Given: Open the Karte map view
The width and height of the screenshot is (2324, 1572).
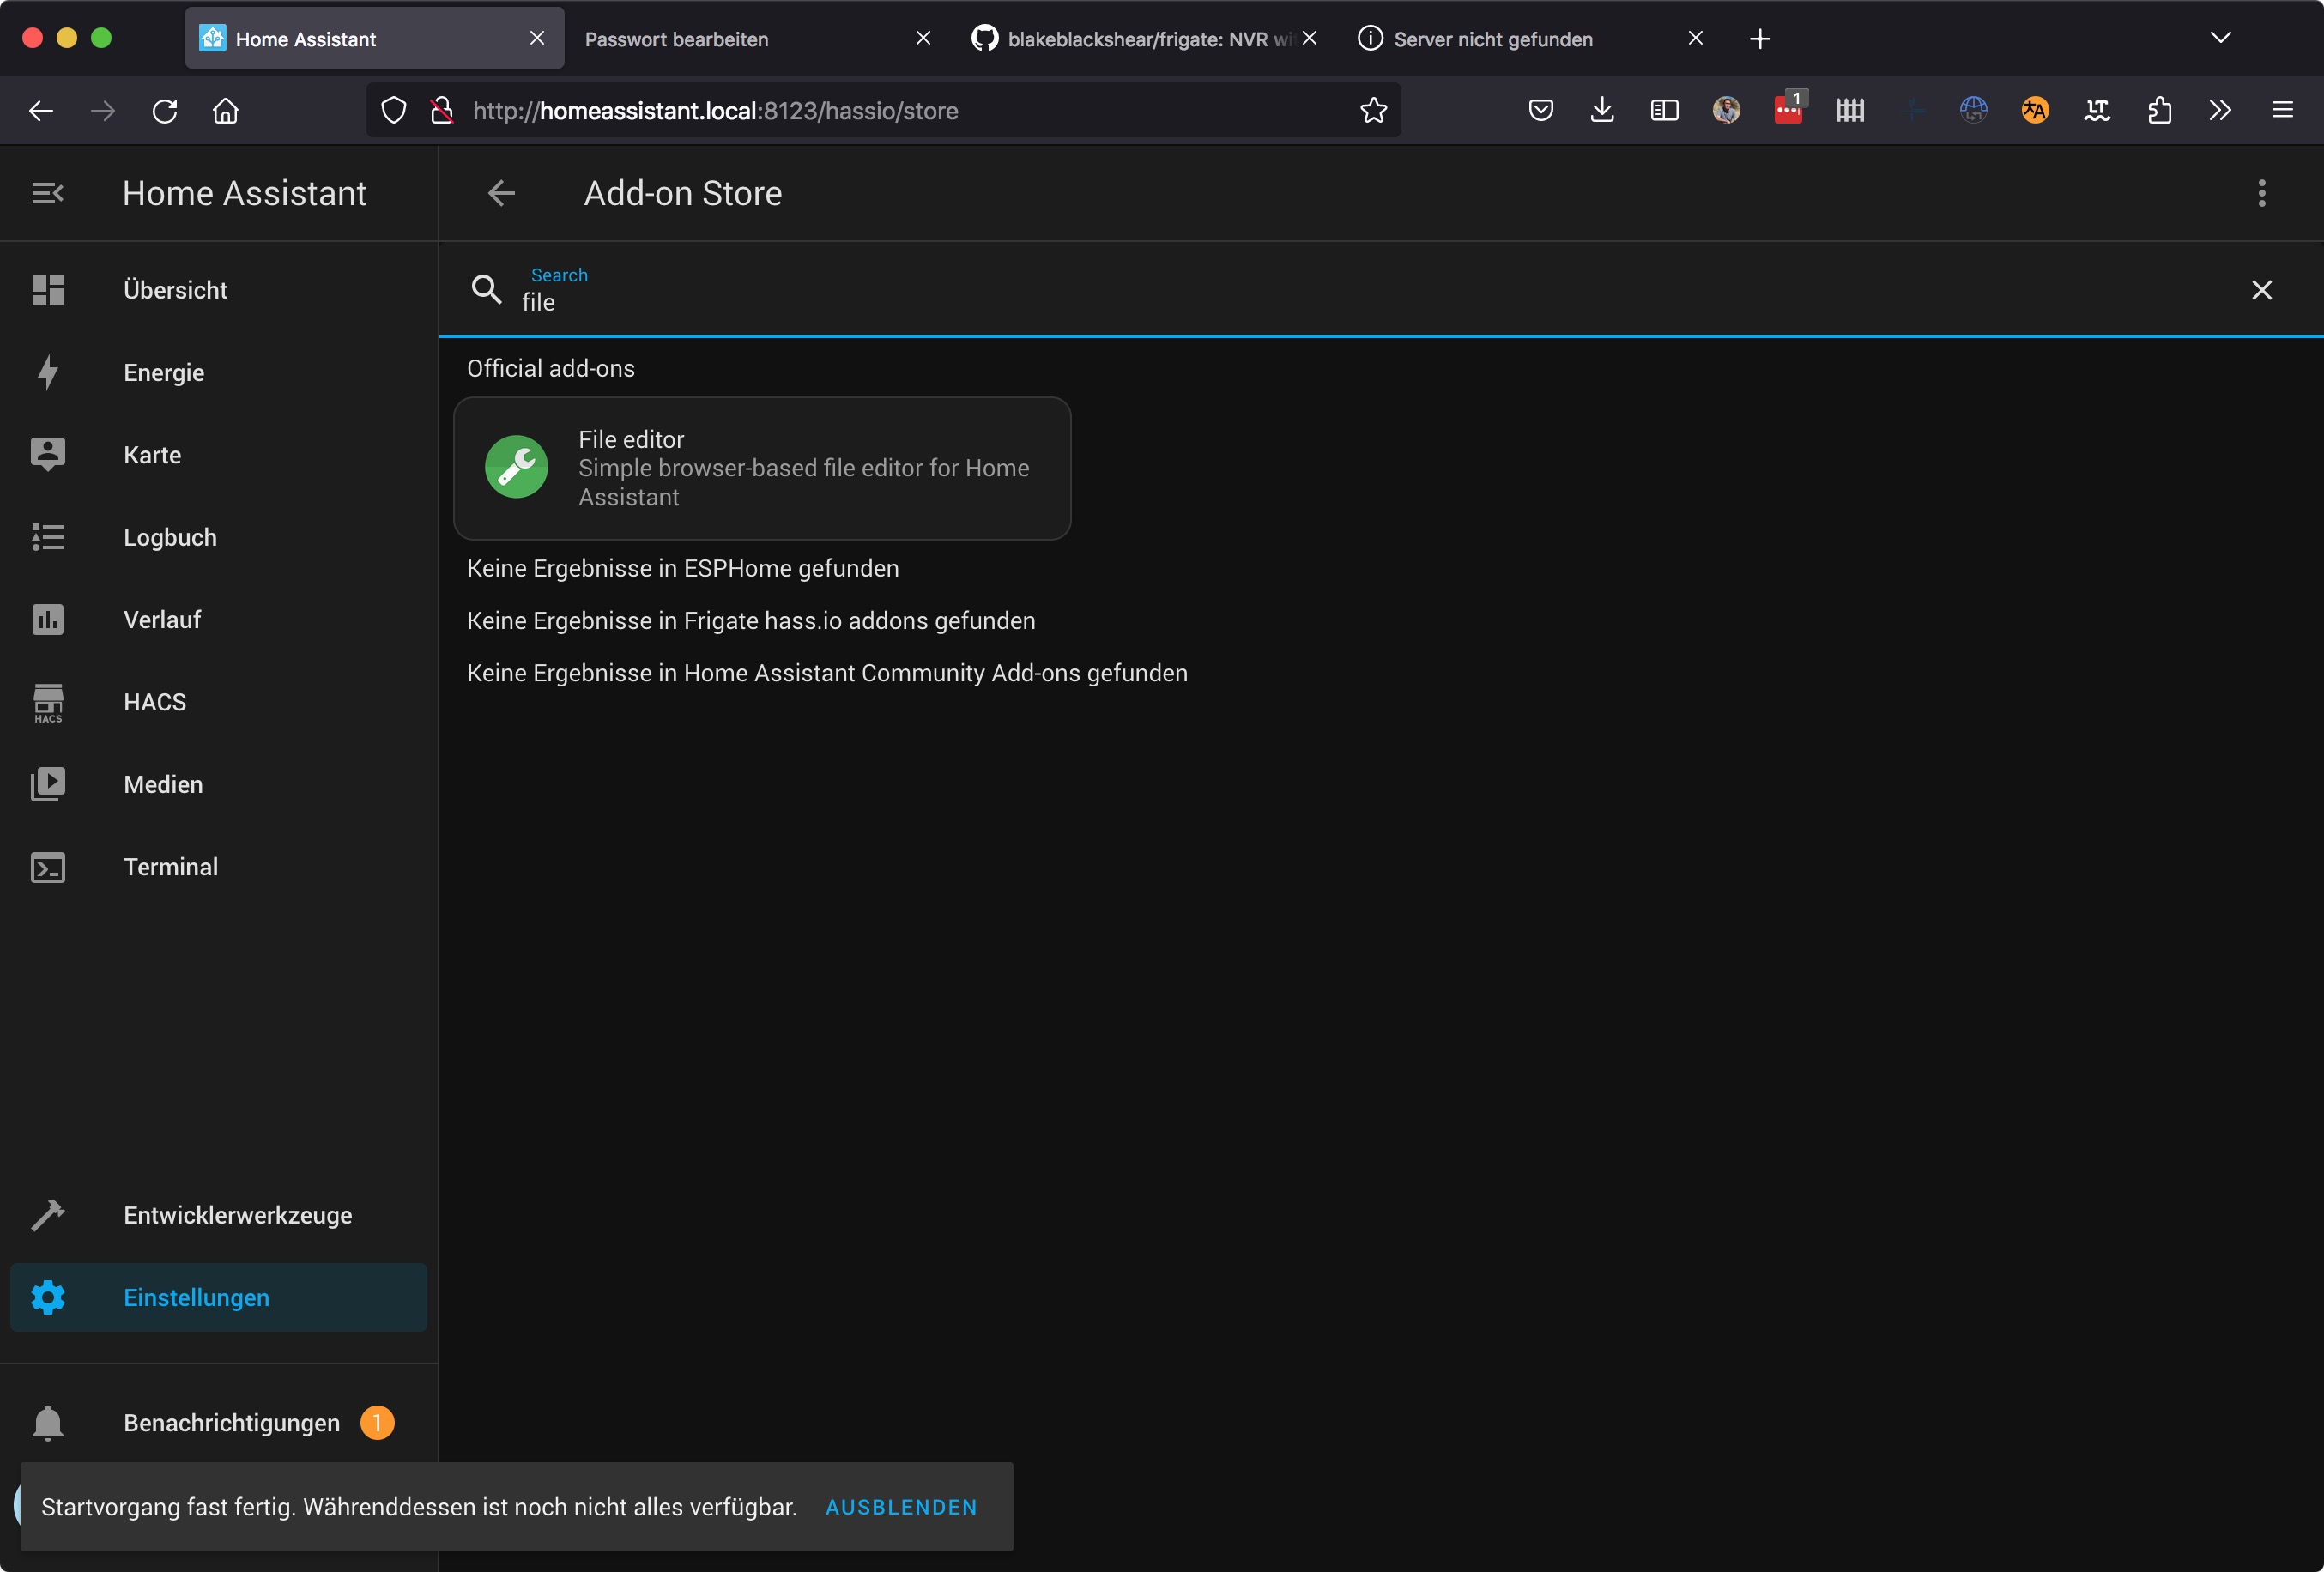Looking at the screenshot, I should pos(152,455).
